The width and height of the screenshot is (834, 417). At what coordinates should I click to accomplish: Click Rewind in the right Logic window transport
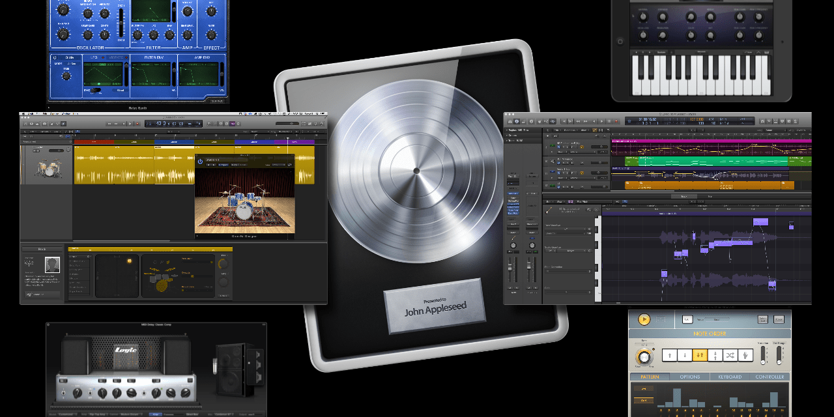point(578,121)
